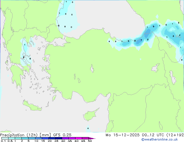This screenshot has width=184, height=142.
Task: Click the '40' legend scale label
Action: click(x=76, y=141)
